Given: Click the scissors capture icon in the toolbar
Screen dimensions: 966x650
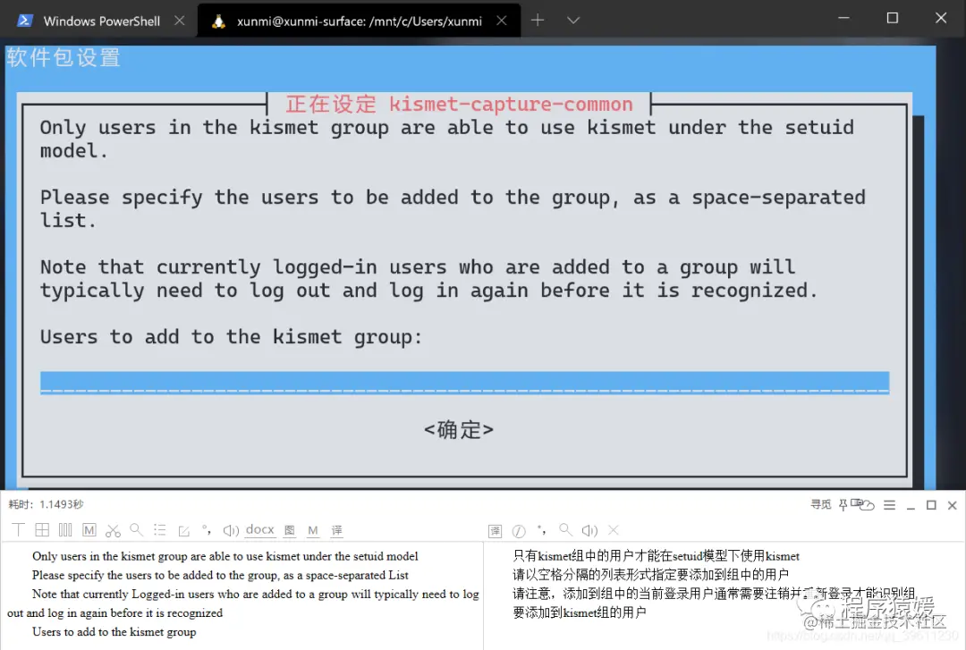Looking at the screenshot, I should pos(113,529).
